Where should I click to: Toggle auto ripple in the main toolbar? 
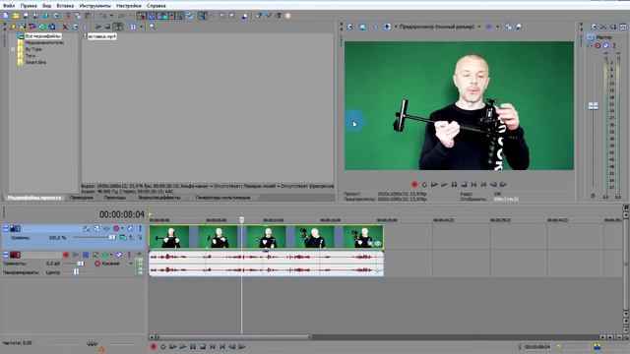pos(162,16)
